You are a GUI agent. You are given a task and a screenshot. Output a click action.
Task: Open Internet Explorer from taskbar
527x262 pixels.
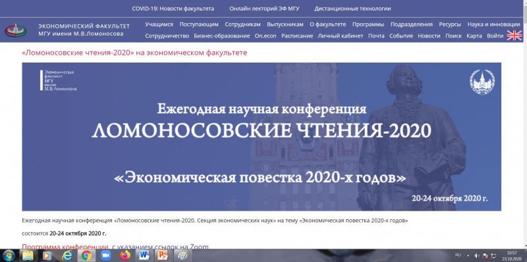(x=67, y=255)
